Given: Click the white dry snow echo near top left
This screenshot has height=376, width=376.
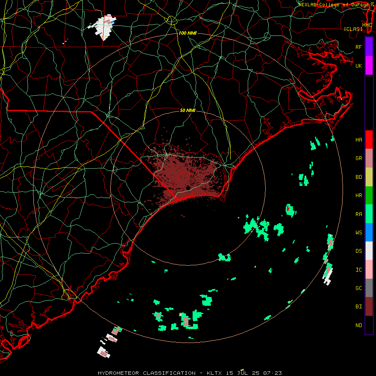Looking at the screenshot, I should 103,26.
